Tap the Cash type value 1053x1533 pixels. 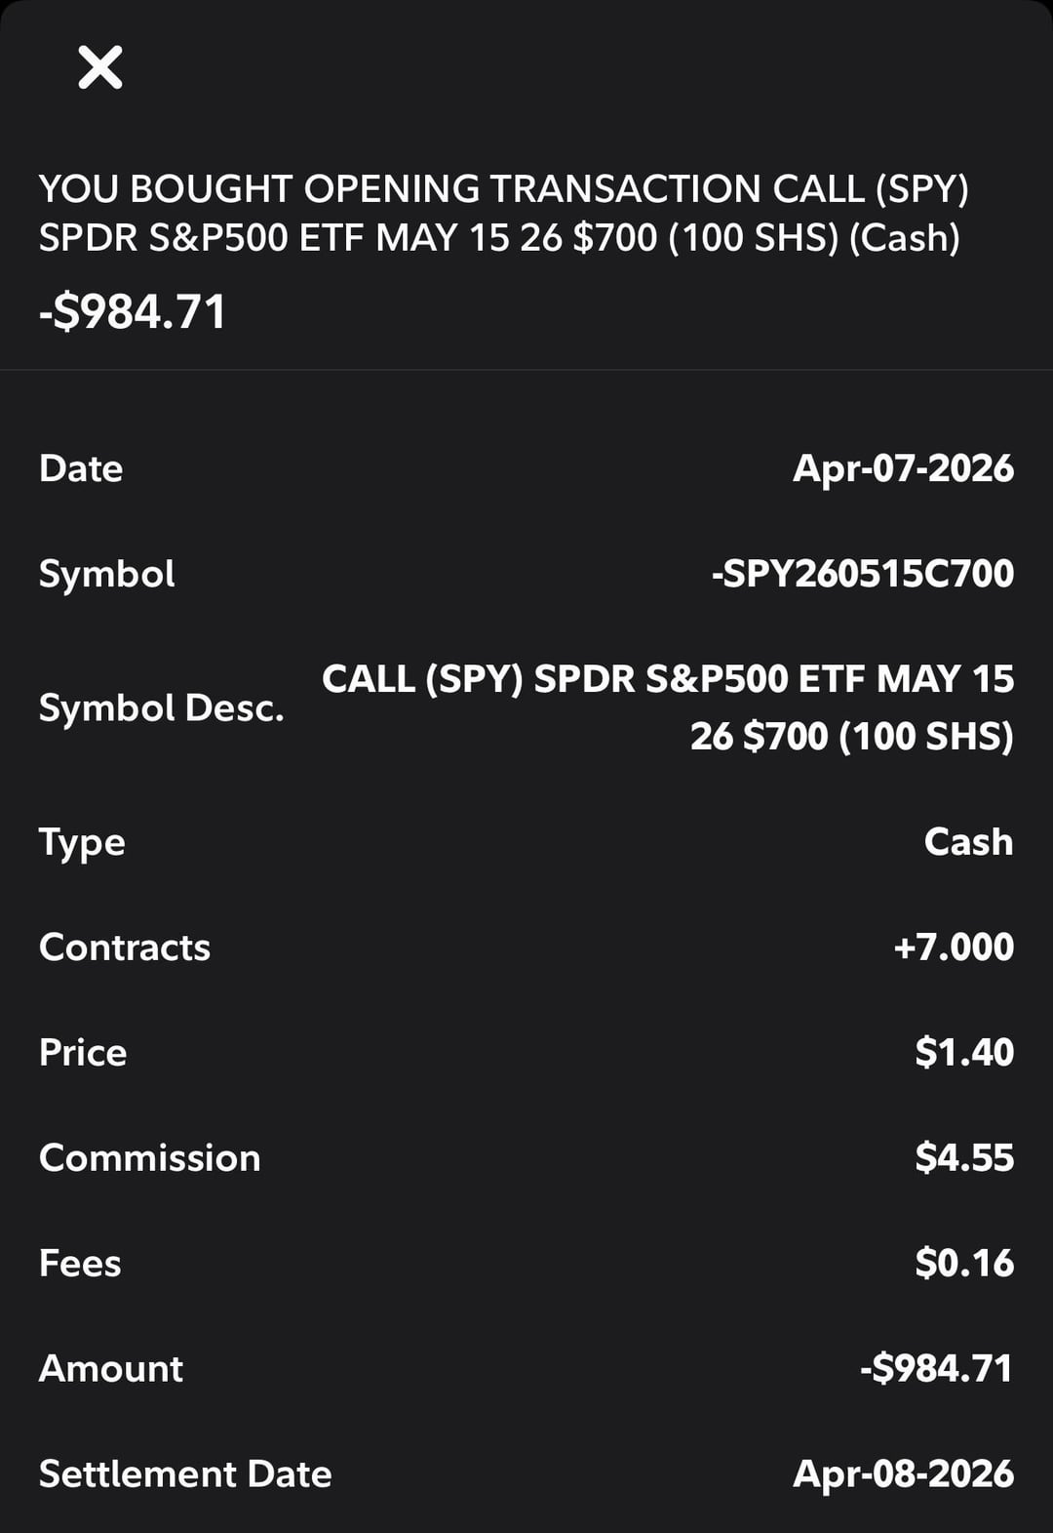point(968,842)
